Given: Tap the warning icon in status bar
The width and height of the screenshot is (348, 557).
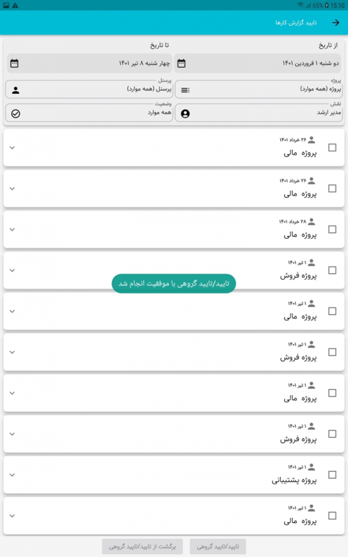Looking at the screenshot, I should coord(15,5).
